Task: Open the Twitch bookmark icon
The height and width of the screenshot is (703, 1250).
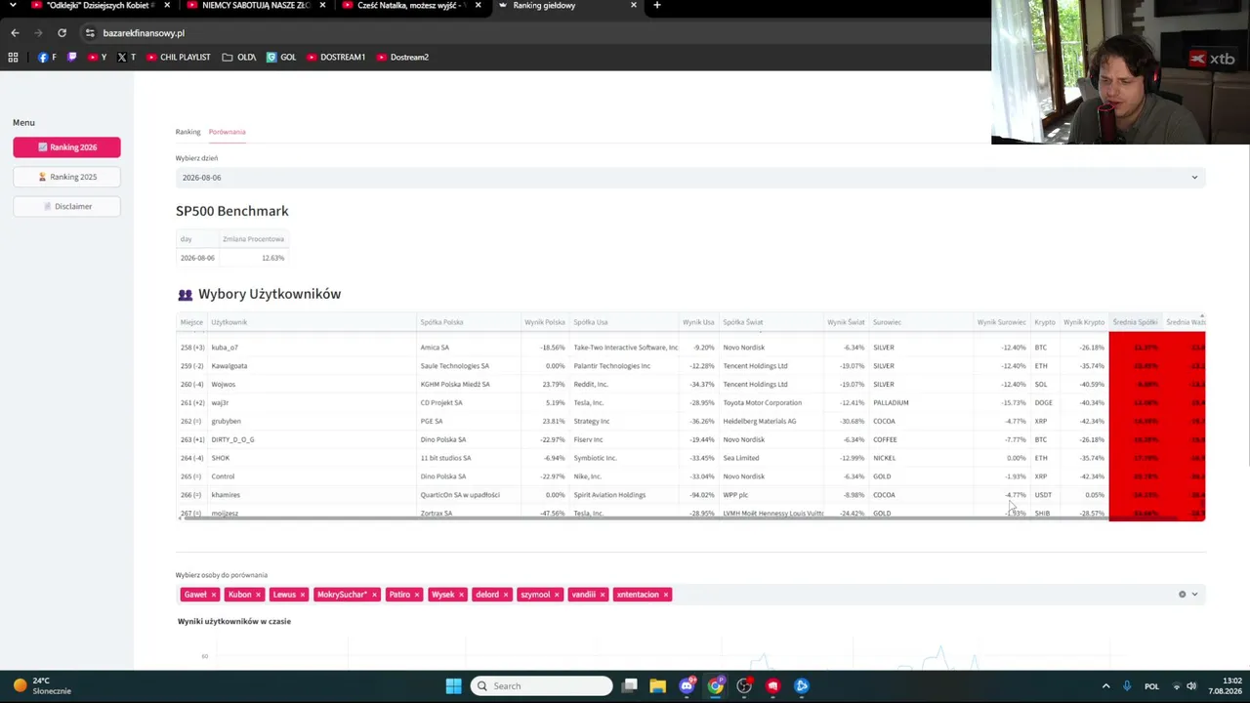Action: pos(71,57)
